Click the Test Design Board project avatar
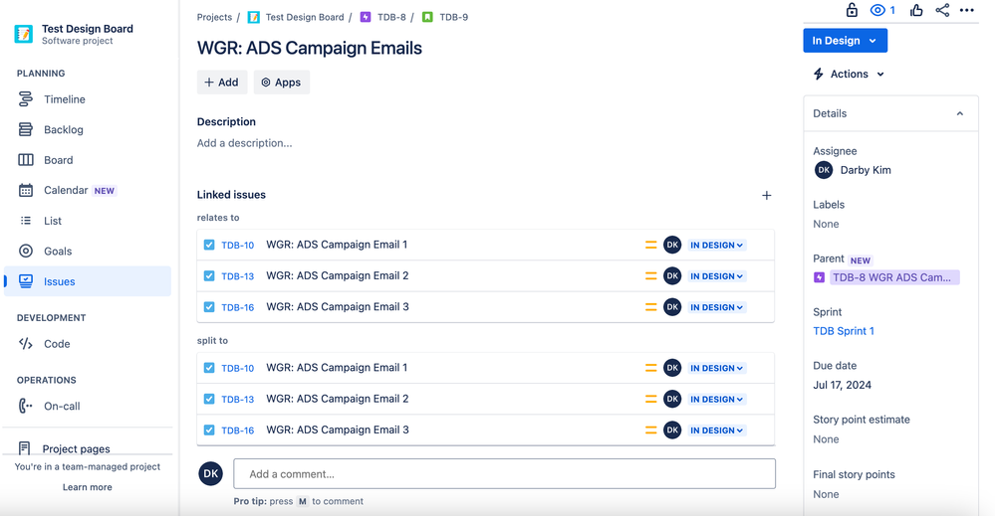Screen dimensions: 995x516 (24, 34)
